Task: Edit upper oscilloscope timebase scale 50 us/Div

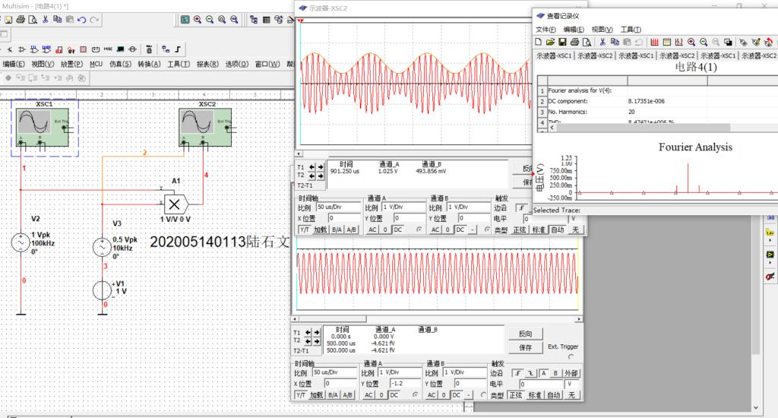Action: coord(338,207)
